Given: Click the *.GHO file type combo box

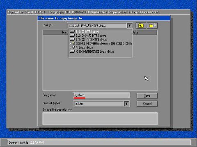Looking at the screenshot, I should tap(101, 104).
